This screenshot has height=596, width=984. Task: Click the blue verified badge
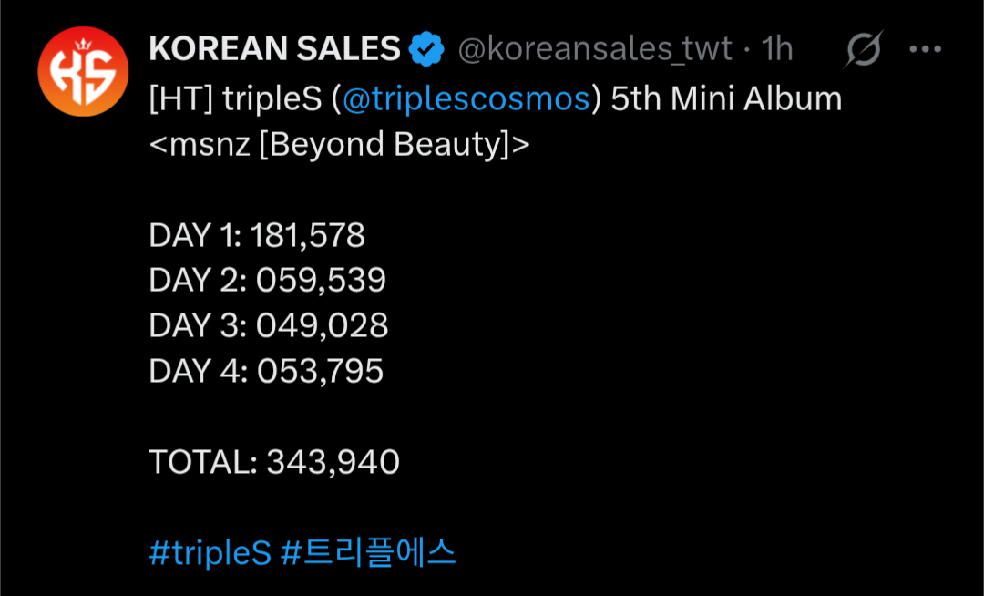(x=425, y=49)
